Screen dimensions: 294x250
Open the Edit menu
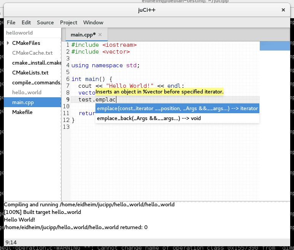[26, 22]
